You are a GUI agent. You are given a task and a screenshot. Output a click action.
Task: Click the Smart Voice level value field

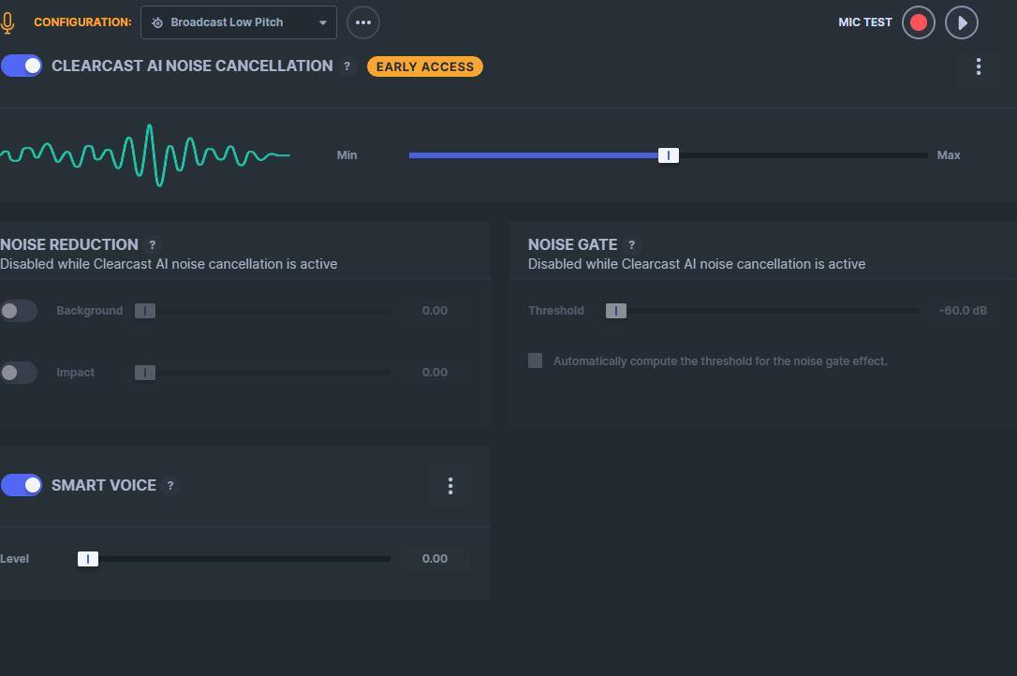(x=435, y=559)
